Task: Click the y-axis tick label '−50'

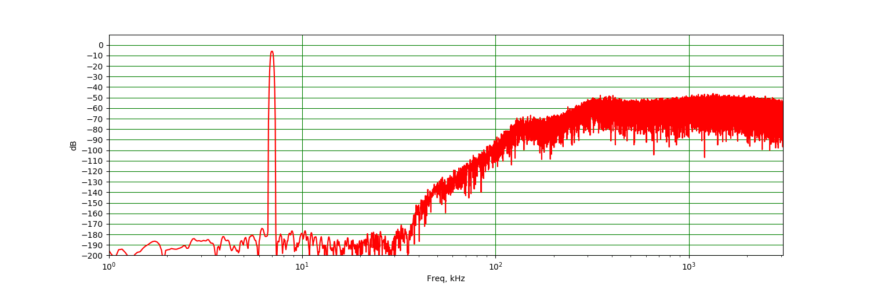Action: [x=95, y=98]
